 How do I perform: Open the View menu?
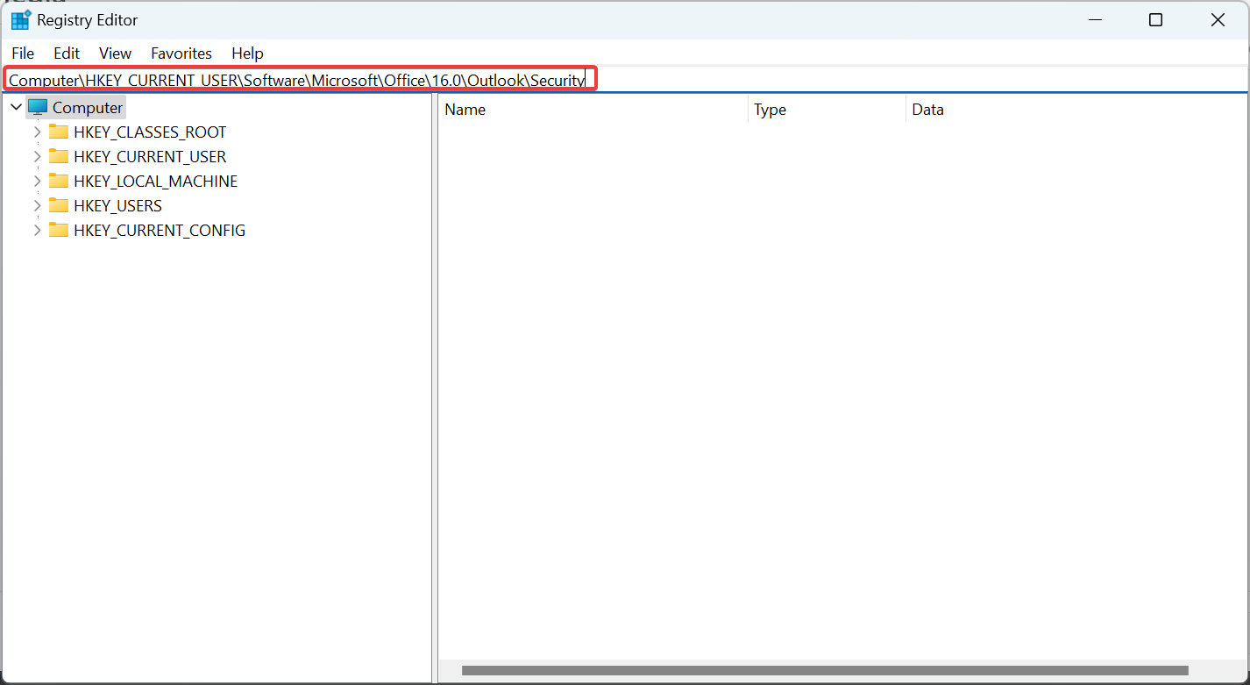115,54
